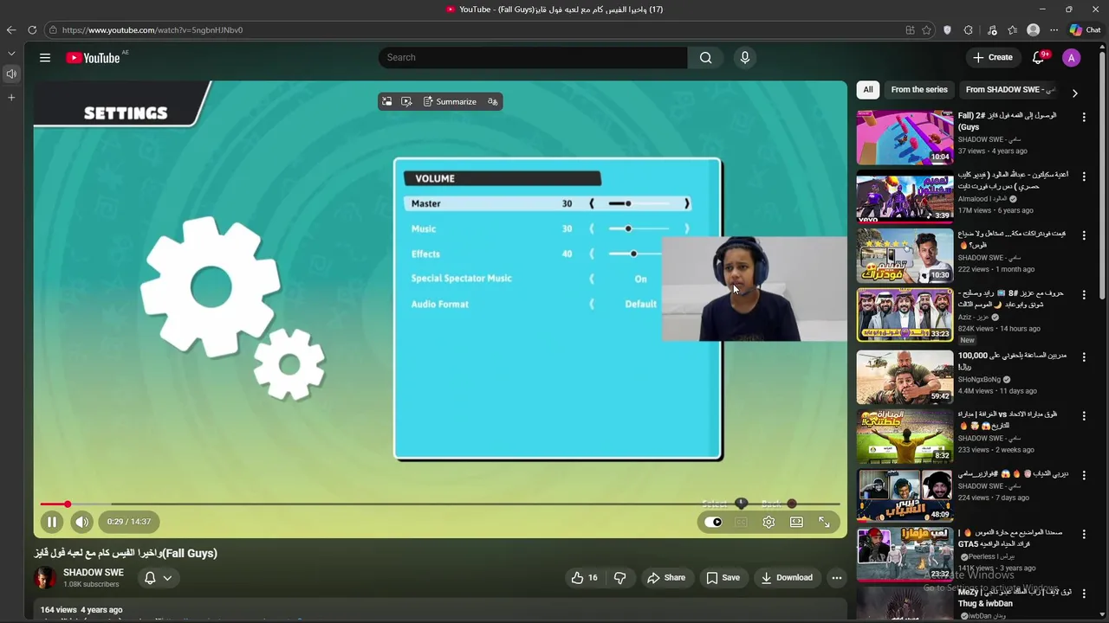Open video player settings gear

[x=769, y=522]
